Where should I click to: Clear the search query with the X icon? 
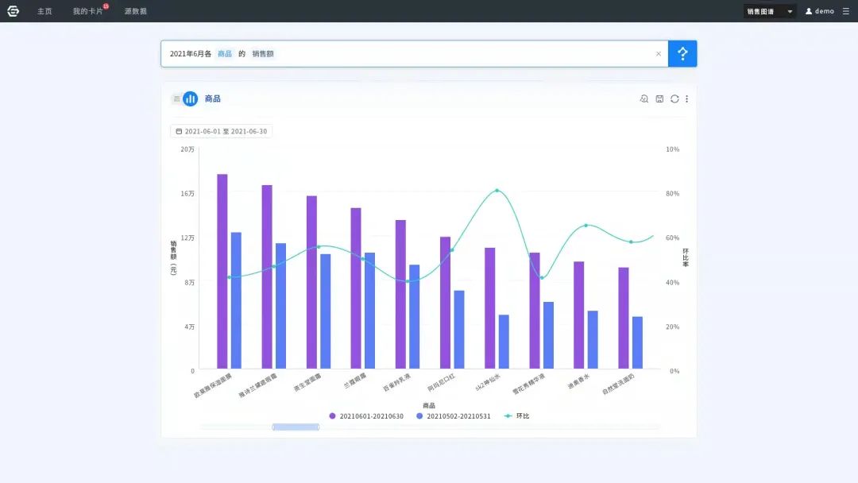pos(658,54)
